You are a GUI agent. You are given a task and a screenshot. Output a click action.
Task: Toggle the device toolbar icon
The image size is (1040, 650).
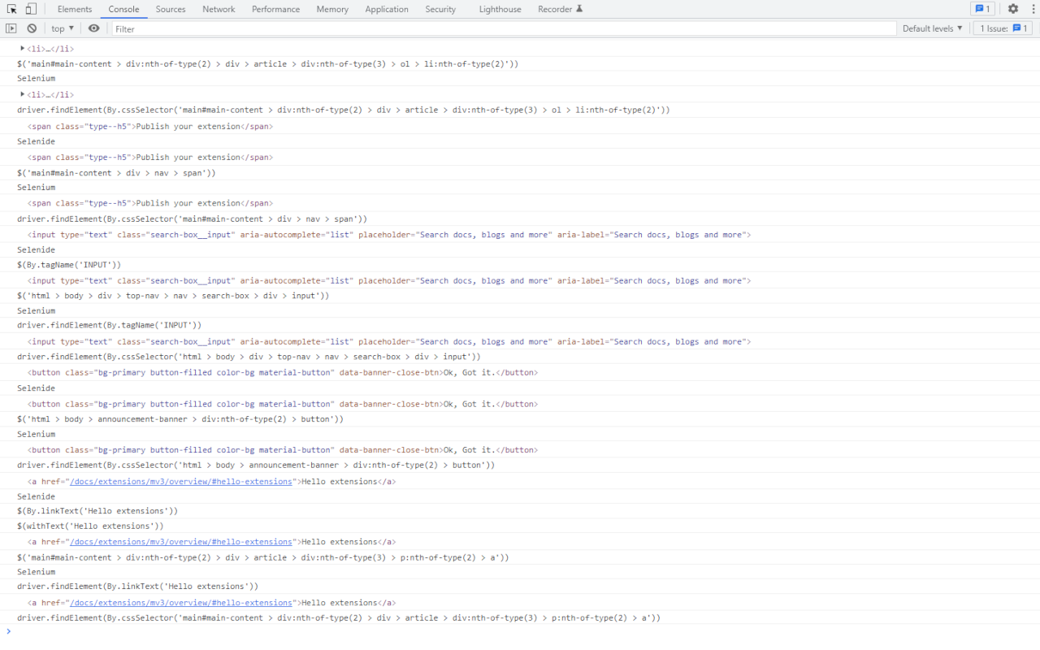[31, 9]
